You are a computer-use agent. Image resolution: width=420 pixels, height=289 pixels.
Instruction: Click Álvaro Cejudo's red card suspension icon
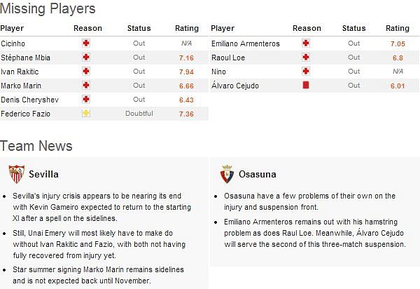click(x=306, y=85)
